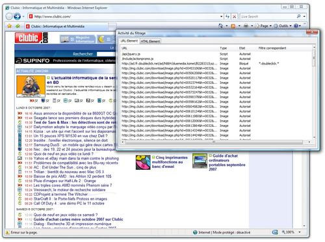Click the Add to Favorites icon

18,26
